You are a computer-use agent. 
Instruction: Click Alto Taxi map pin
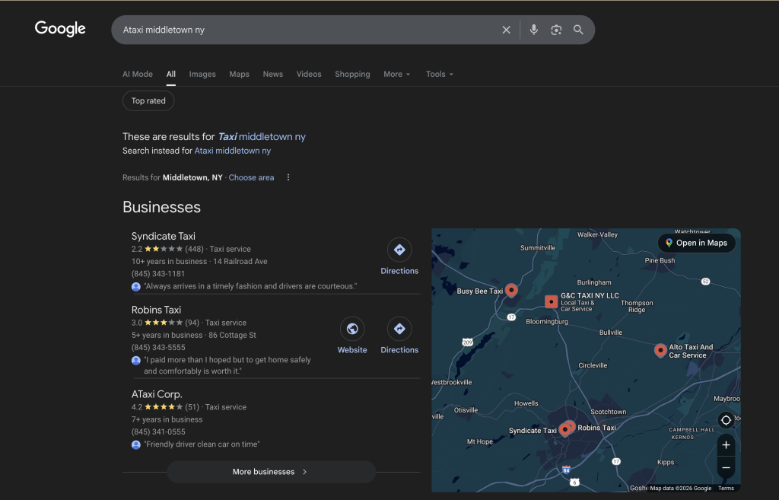[x=660, y=350]
